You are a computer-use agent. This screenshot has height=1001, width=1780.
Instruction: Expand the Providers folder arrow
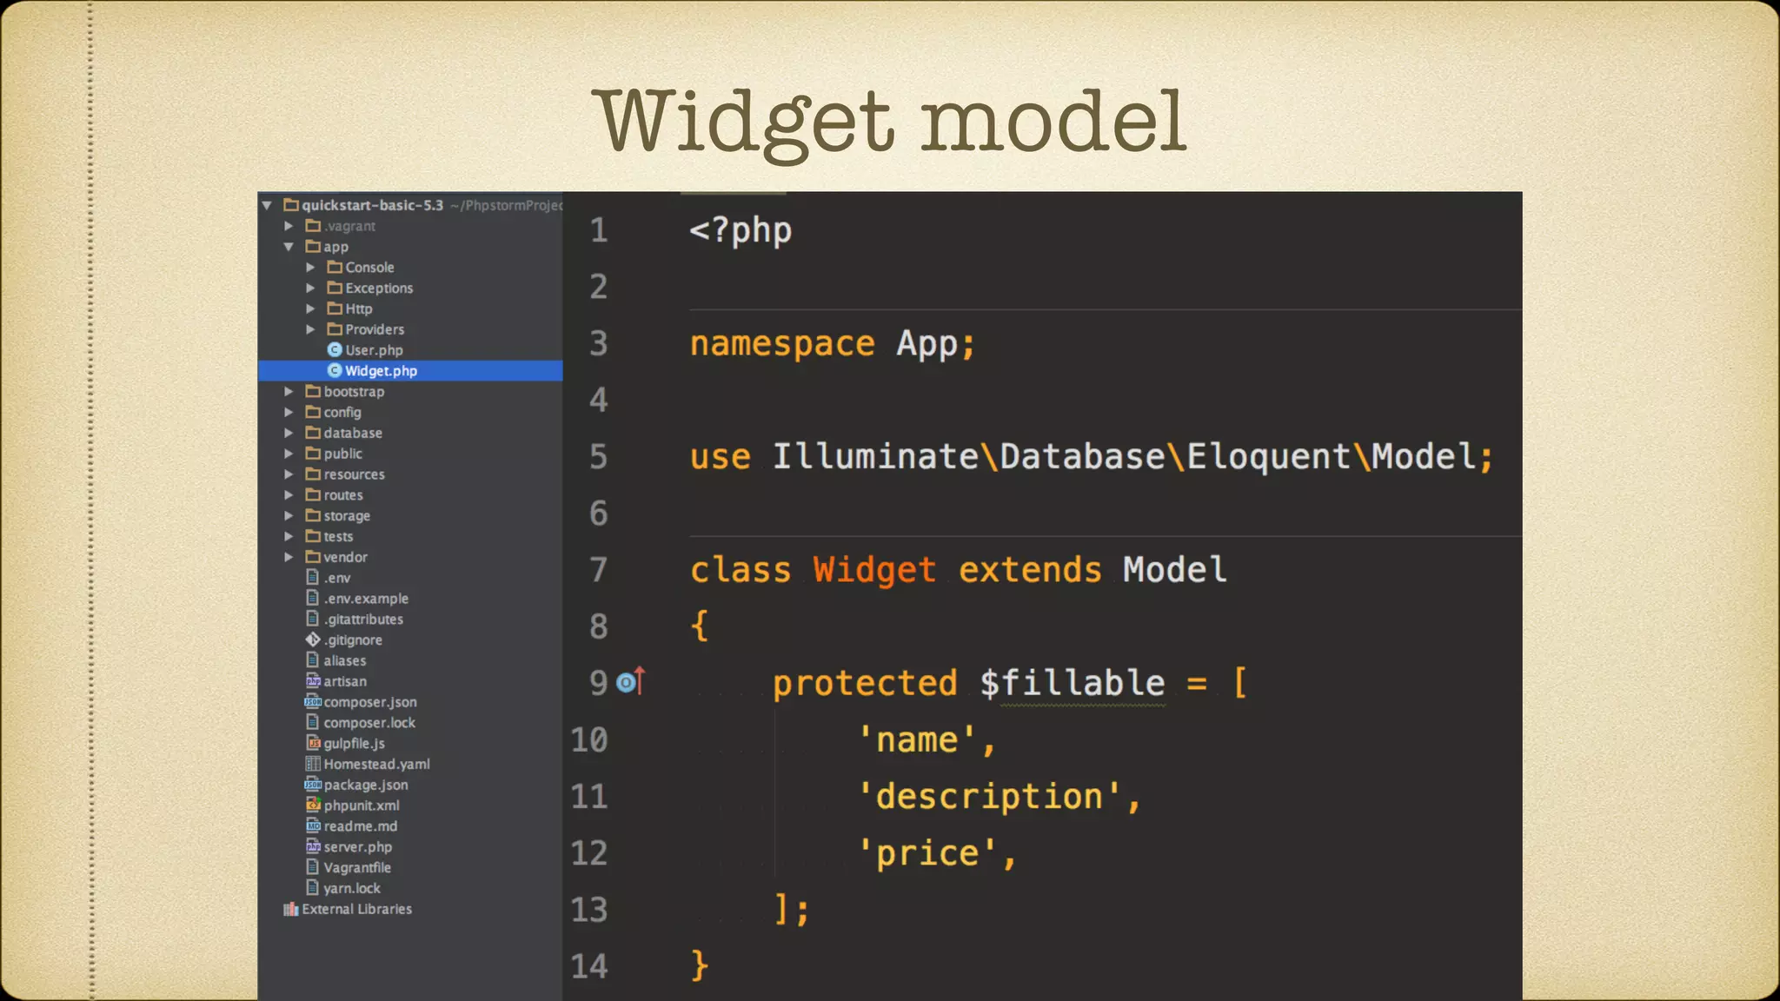point(310,329)
